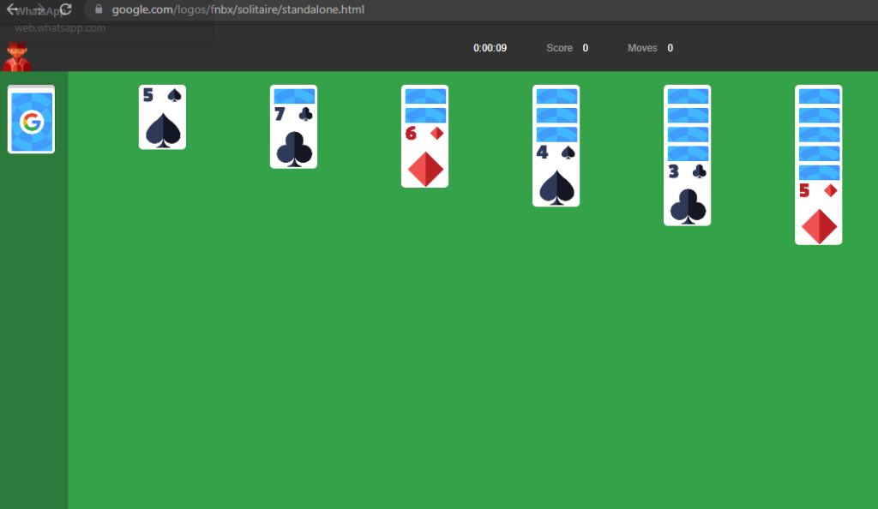This screenshot has height=509, width=878.
Task: Click the Score label
Action: pyautogui.click(x=559, y=48)
